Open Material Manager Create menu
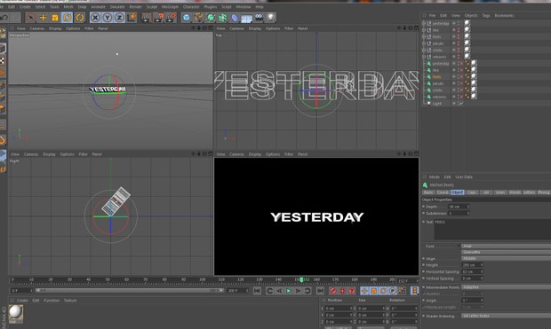The height and width of the screenshot is (329, 551). 22,301
